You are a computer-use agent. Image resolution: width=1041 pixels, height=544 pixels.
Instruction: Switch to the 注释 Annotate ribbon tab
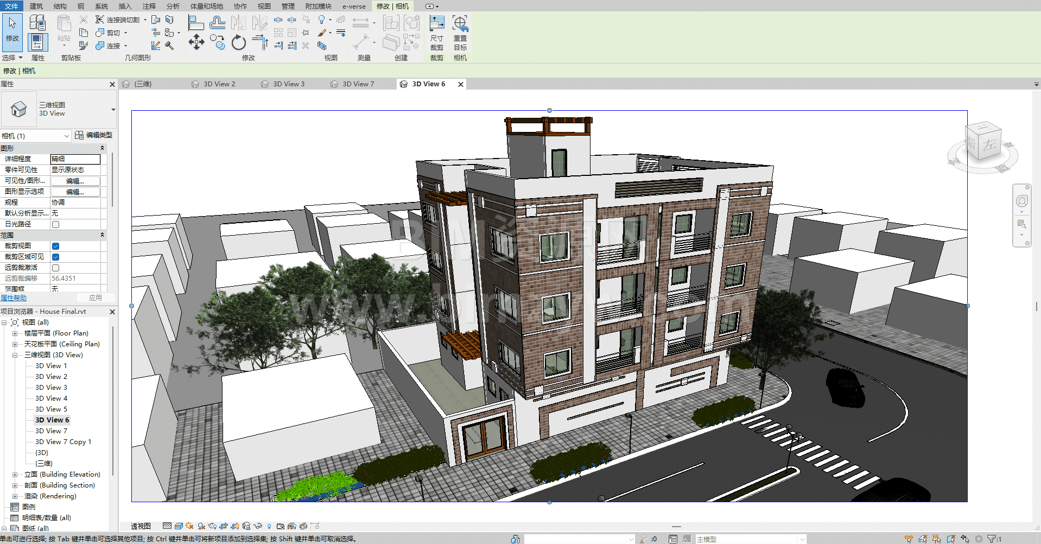pyautogui.click(x=149, y=6)
